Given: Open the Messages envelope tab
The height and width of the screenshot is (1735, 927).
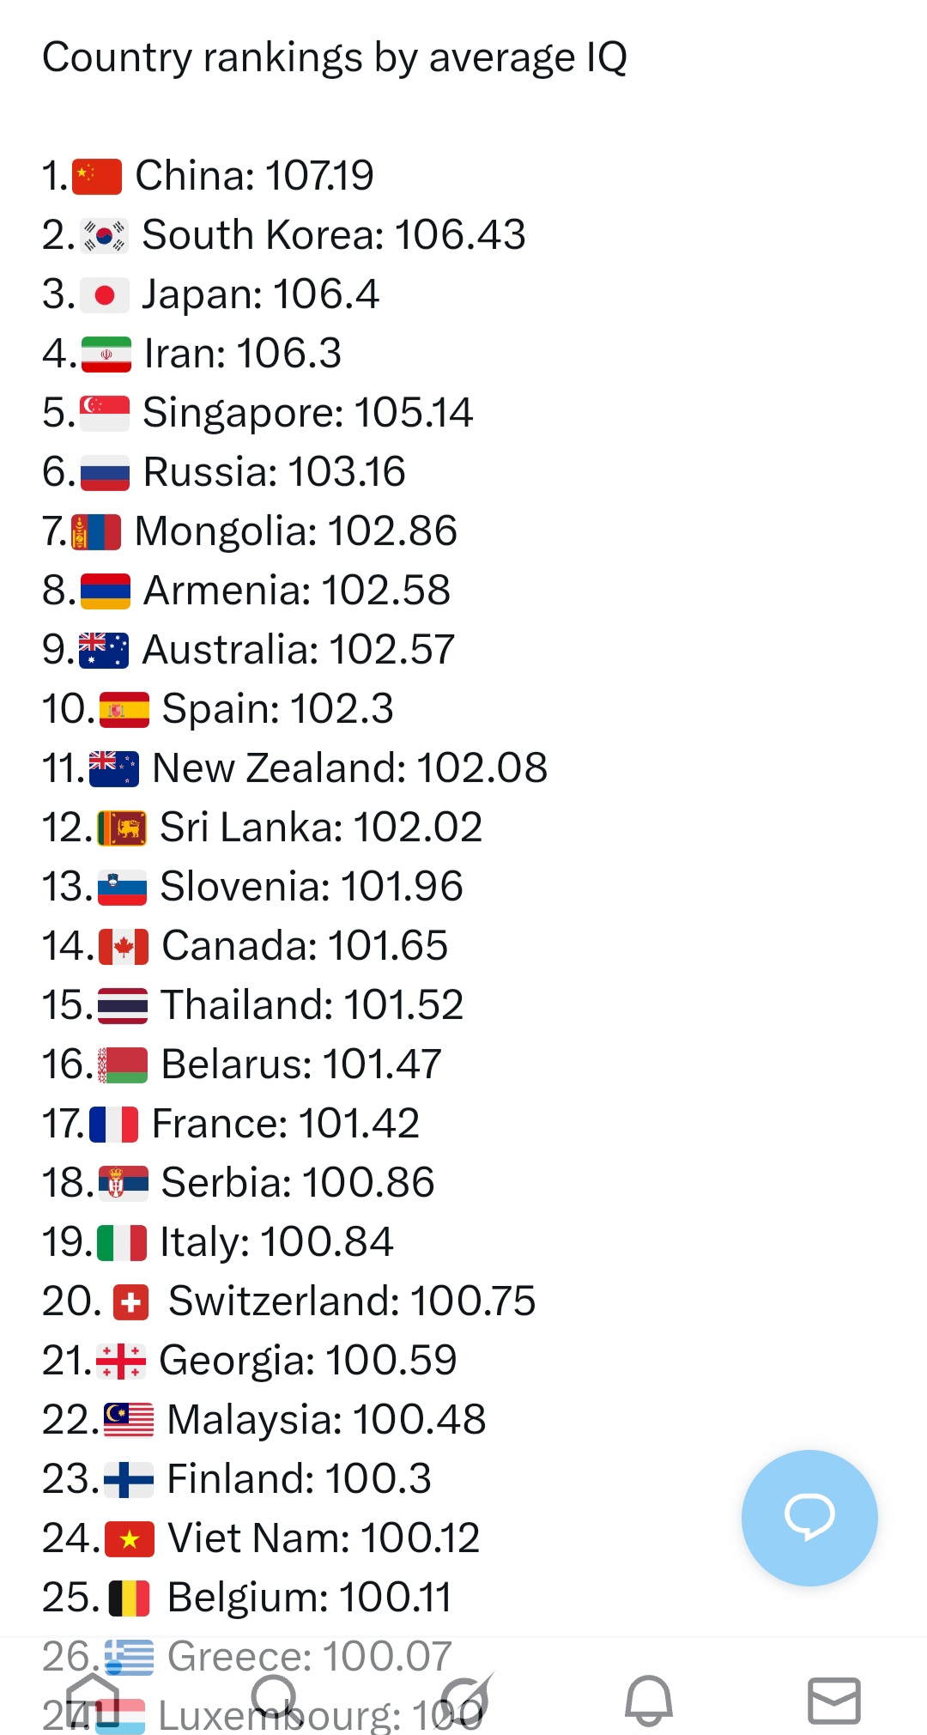Looking at the screenshot, I should pyautogui.click(x=834, y=1700).
